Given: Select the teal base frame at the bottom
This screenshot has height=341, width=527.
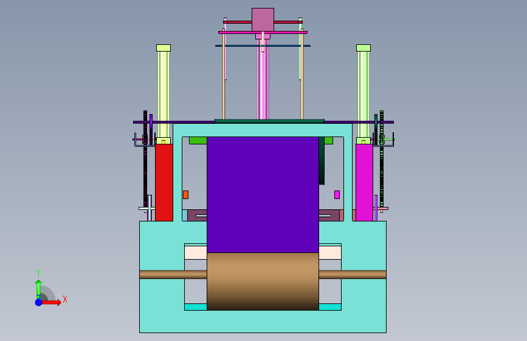Looking at the screenshot, I should click(x=263, y=320).
